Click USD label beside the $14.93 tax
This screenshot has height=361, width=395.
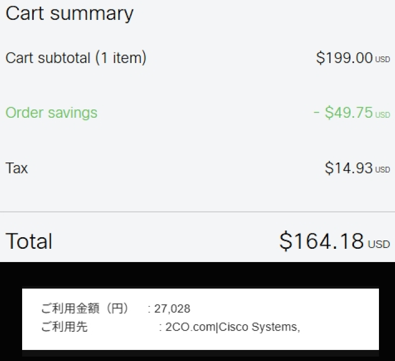click(383, 170)
